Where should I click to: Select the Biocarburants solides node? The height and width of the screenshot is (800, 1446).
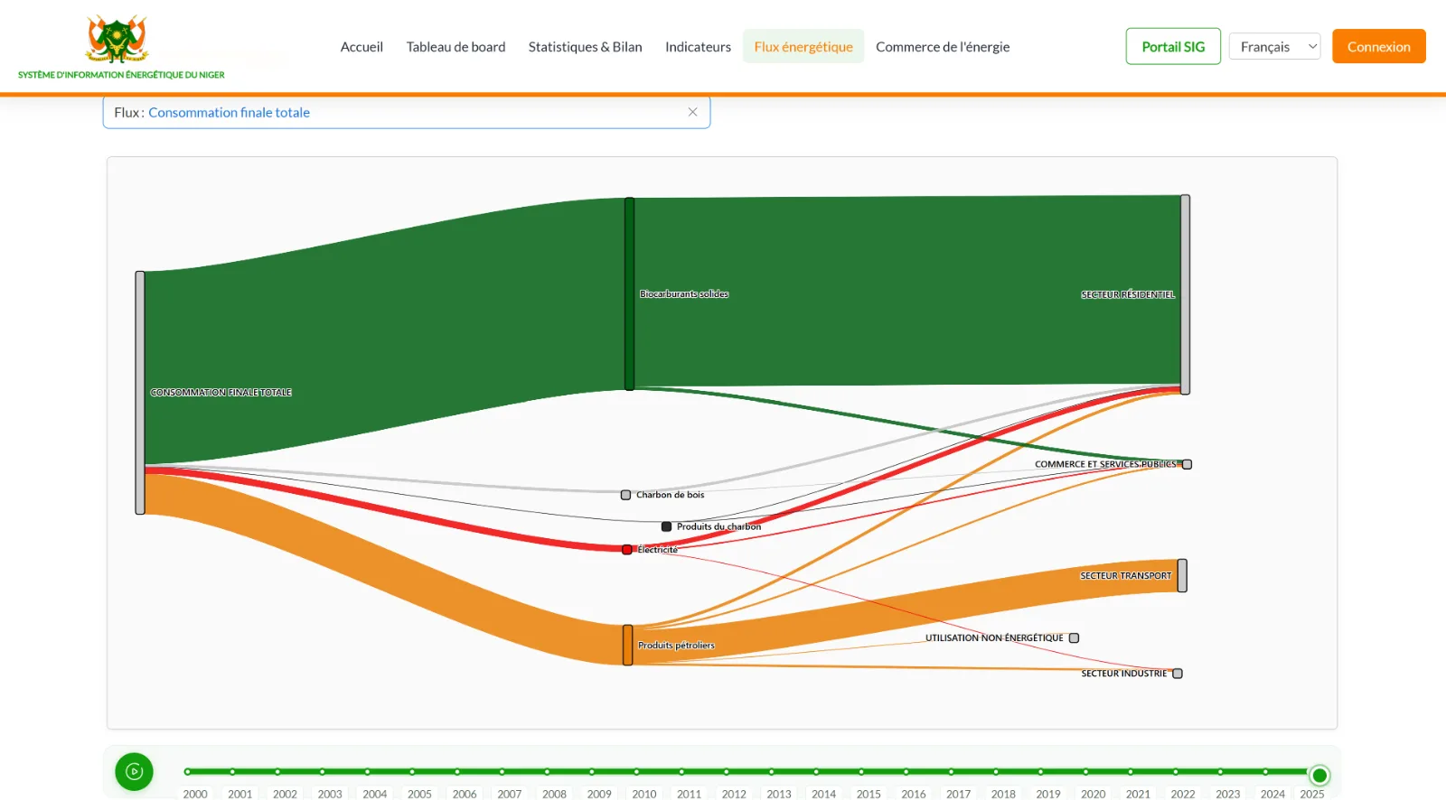(630, 294)
